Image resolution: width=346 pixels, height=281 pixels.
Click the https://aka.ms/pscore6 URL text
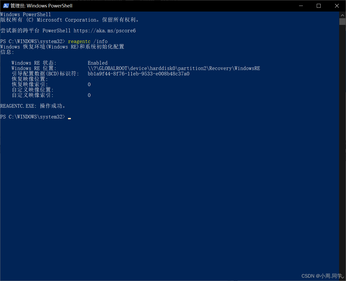[105, 31]
